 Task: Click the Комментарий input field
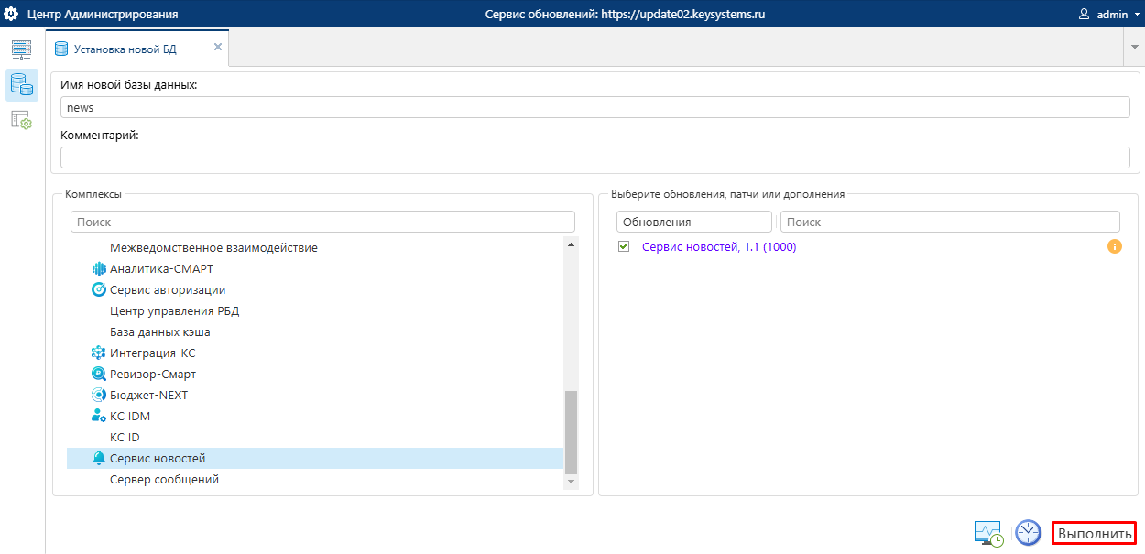click(x=594, y=158)
